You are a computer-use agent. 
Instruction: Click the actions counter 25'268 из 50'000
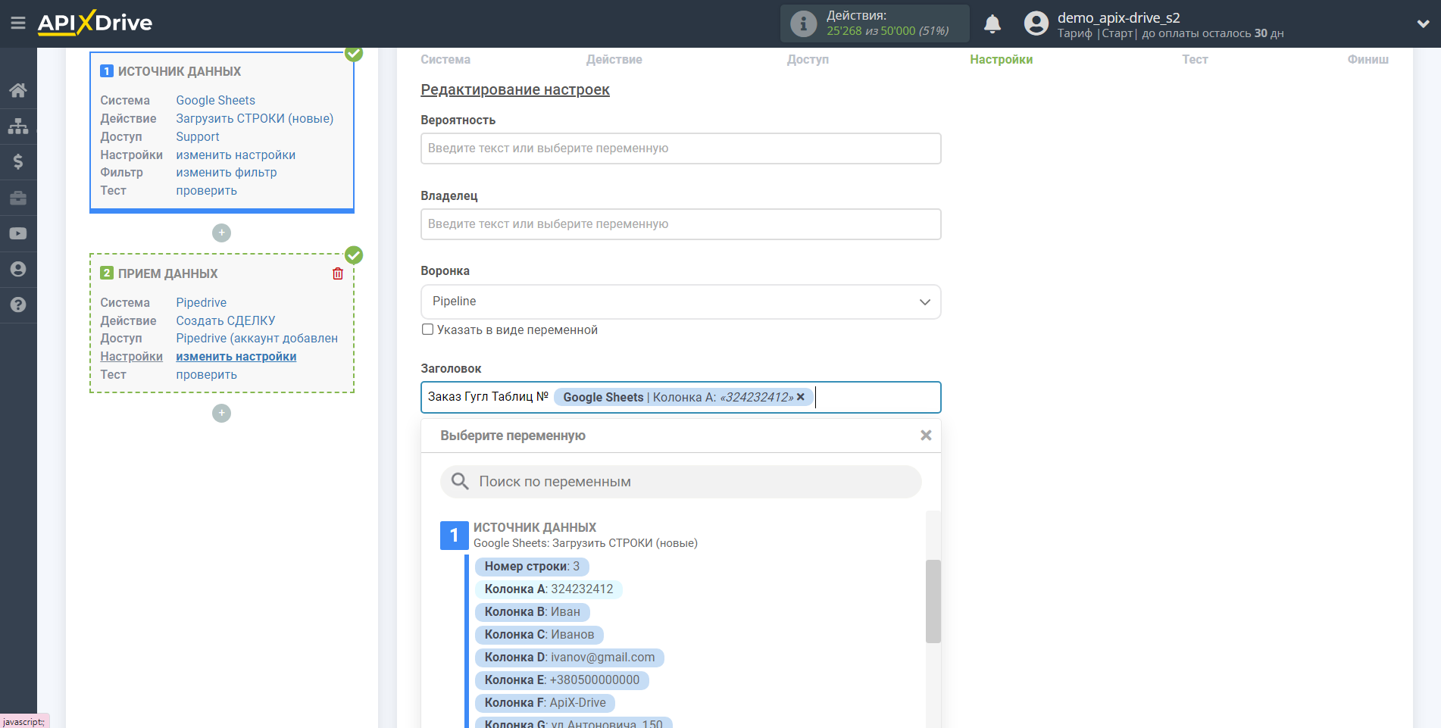pos(887,31)
